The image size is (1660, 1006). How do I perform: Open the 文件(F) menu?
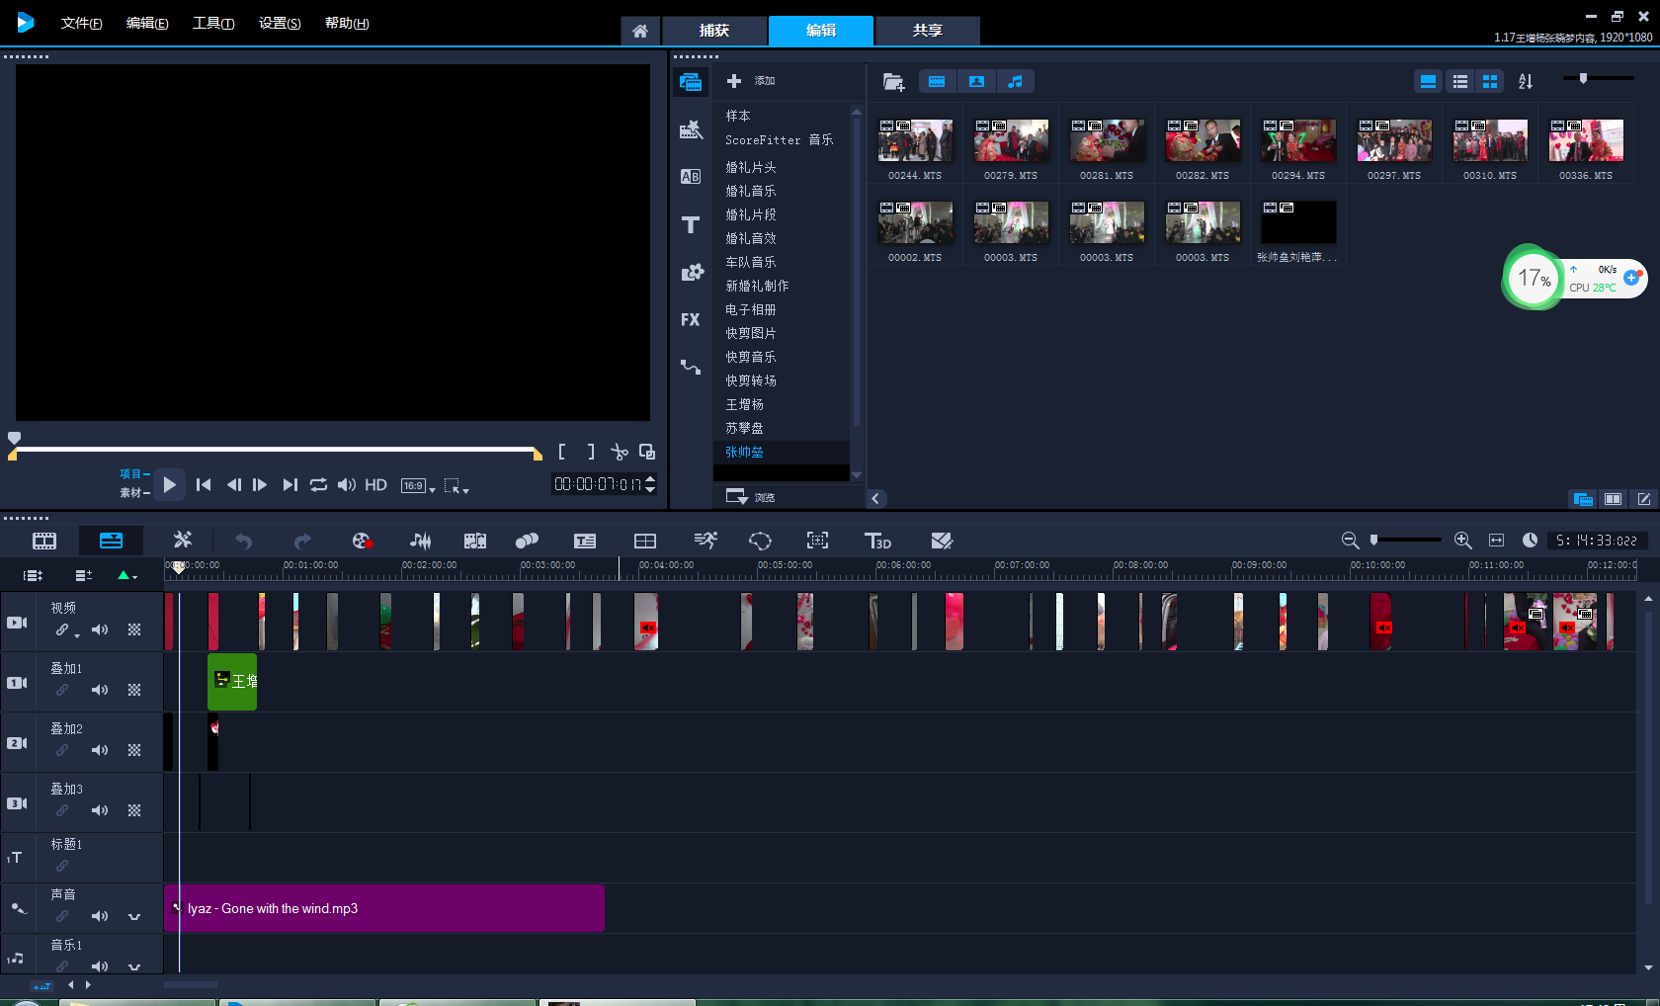pos(81,23)
